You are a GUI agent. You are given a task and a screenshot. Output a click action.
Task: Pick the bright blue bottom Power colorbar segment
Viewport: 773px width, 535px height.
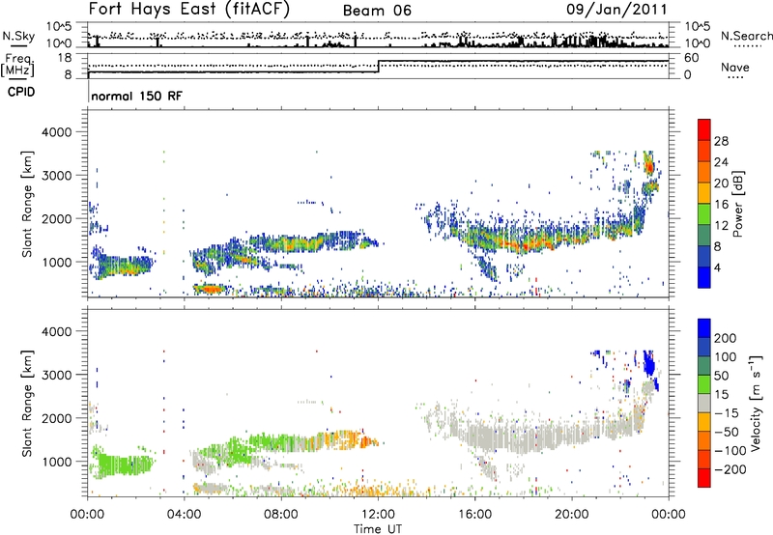pos(704,277)
